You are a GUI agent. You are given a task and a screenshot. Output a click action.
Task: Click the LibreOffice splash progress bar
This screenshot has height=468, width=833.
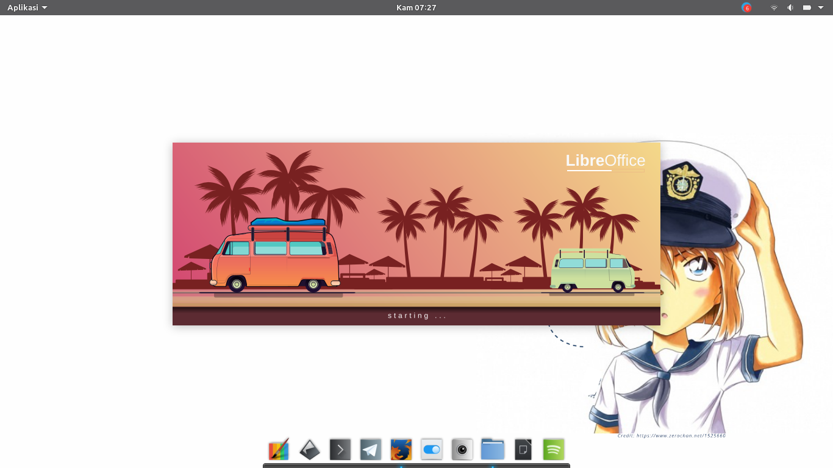606,171
